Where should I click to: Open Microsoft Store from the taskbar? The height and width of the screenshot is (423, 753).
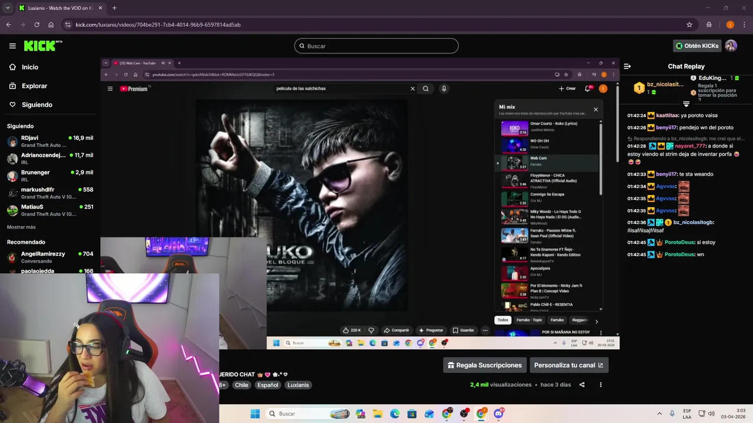[412, 414]
